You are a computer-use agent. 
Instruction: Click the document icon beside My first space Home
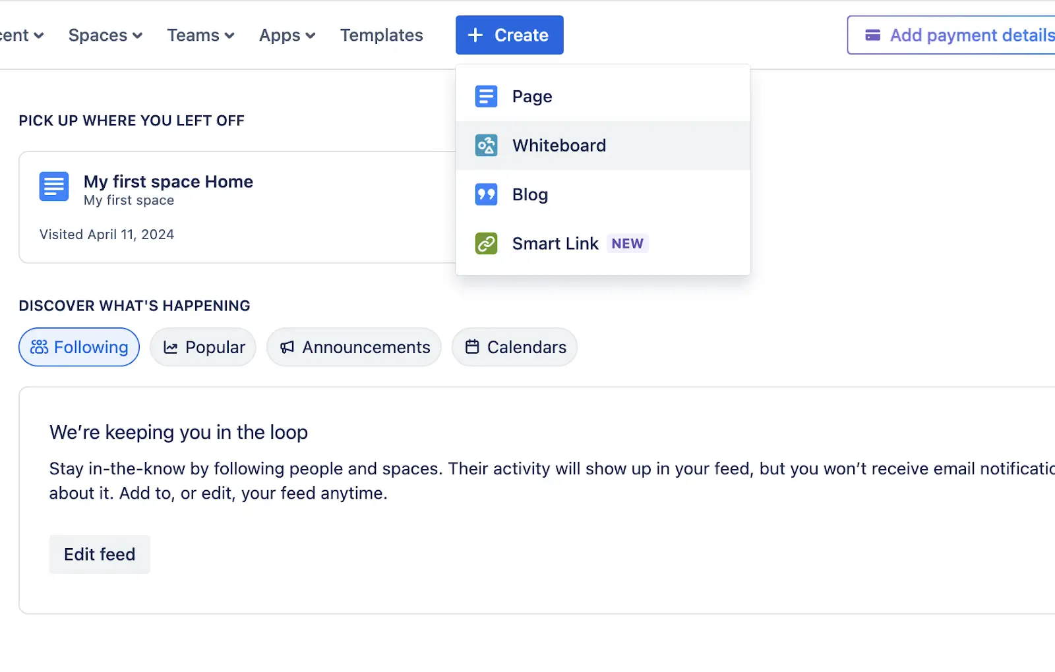[53, 186]
